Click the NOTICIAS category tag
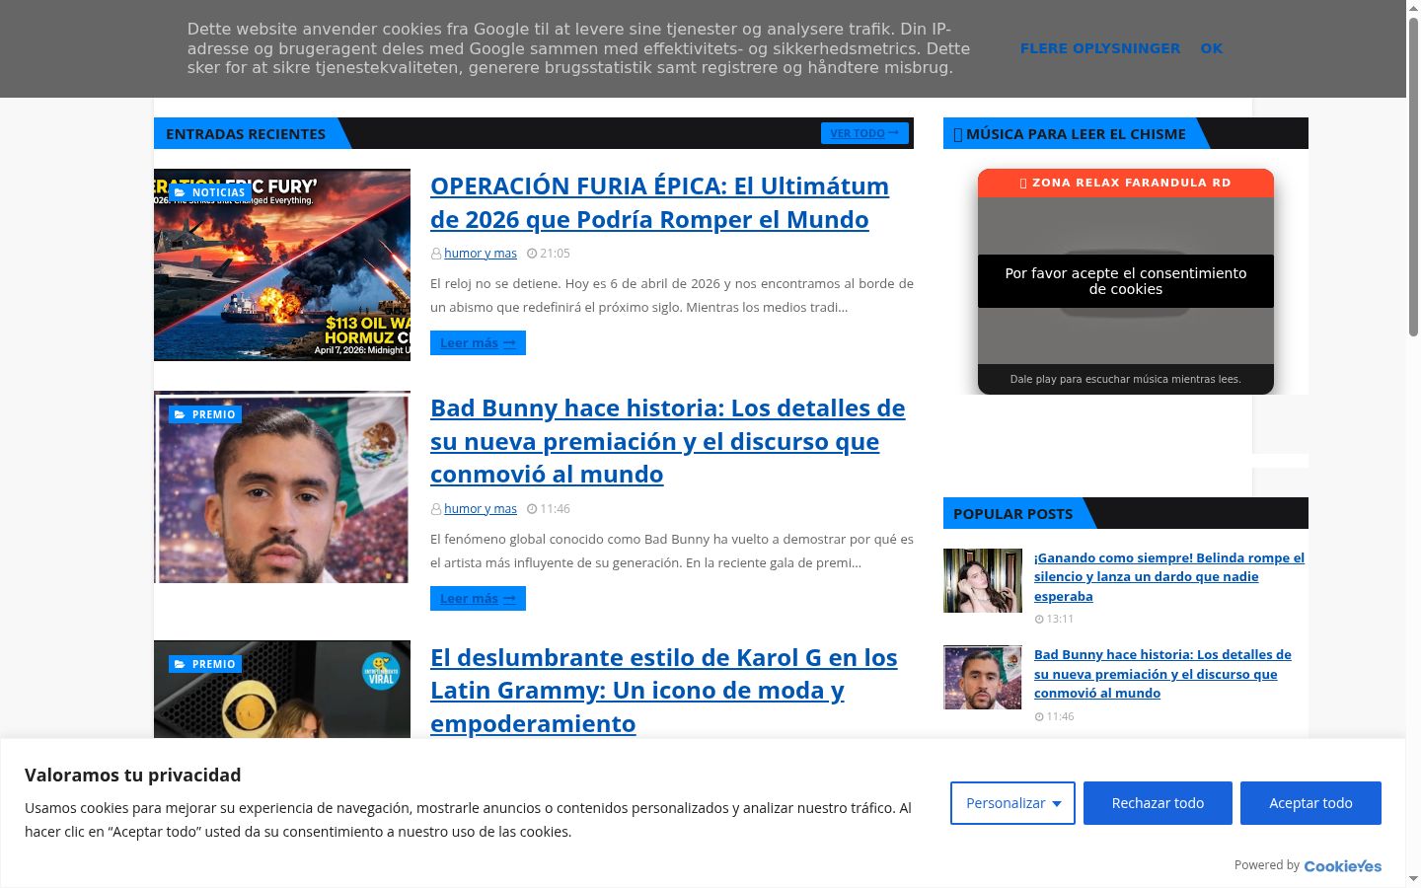The height and width of the screenshot is (888, 1421). coord(209,192)
